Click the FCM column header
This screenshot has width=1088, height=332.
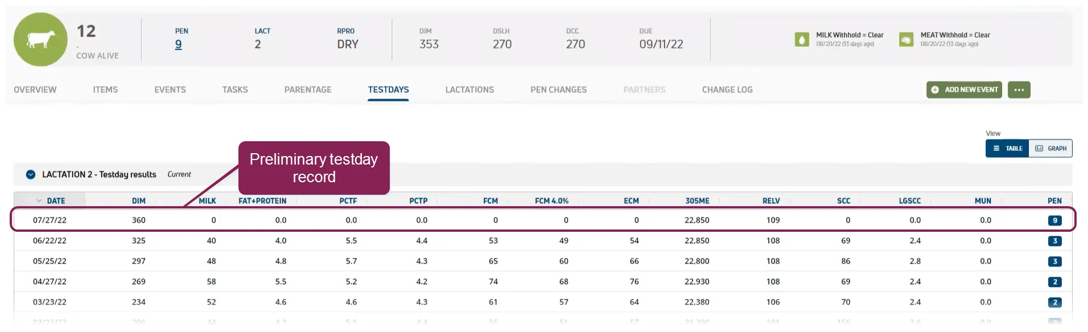(491, 200)
